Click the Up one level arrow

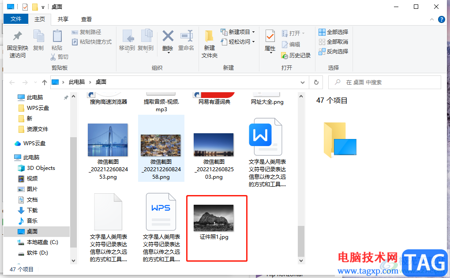pos(45,83)
